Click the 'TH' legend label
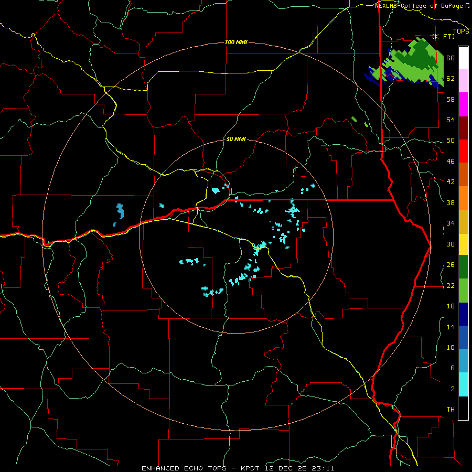The image size is (472, 472). coord(450,410)
